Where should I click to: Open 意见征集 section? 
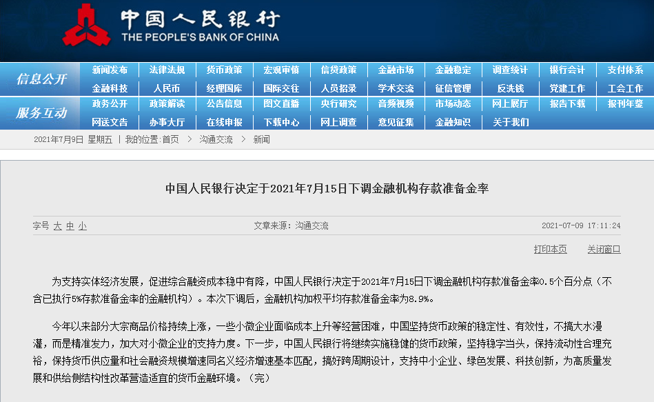tap(396, 122)
